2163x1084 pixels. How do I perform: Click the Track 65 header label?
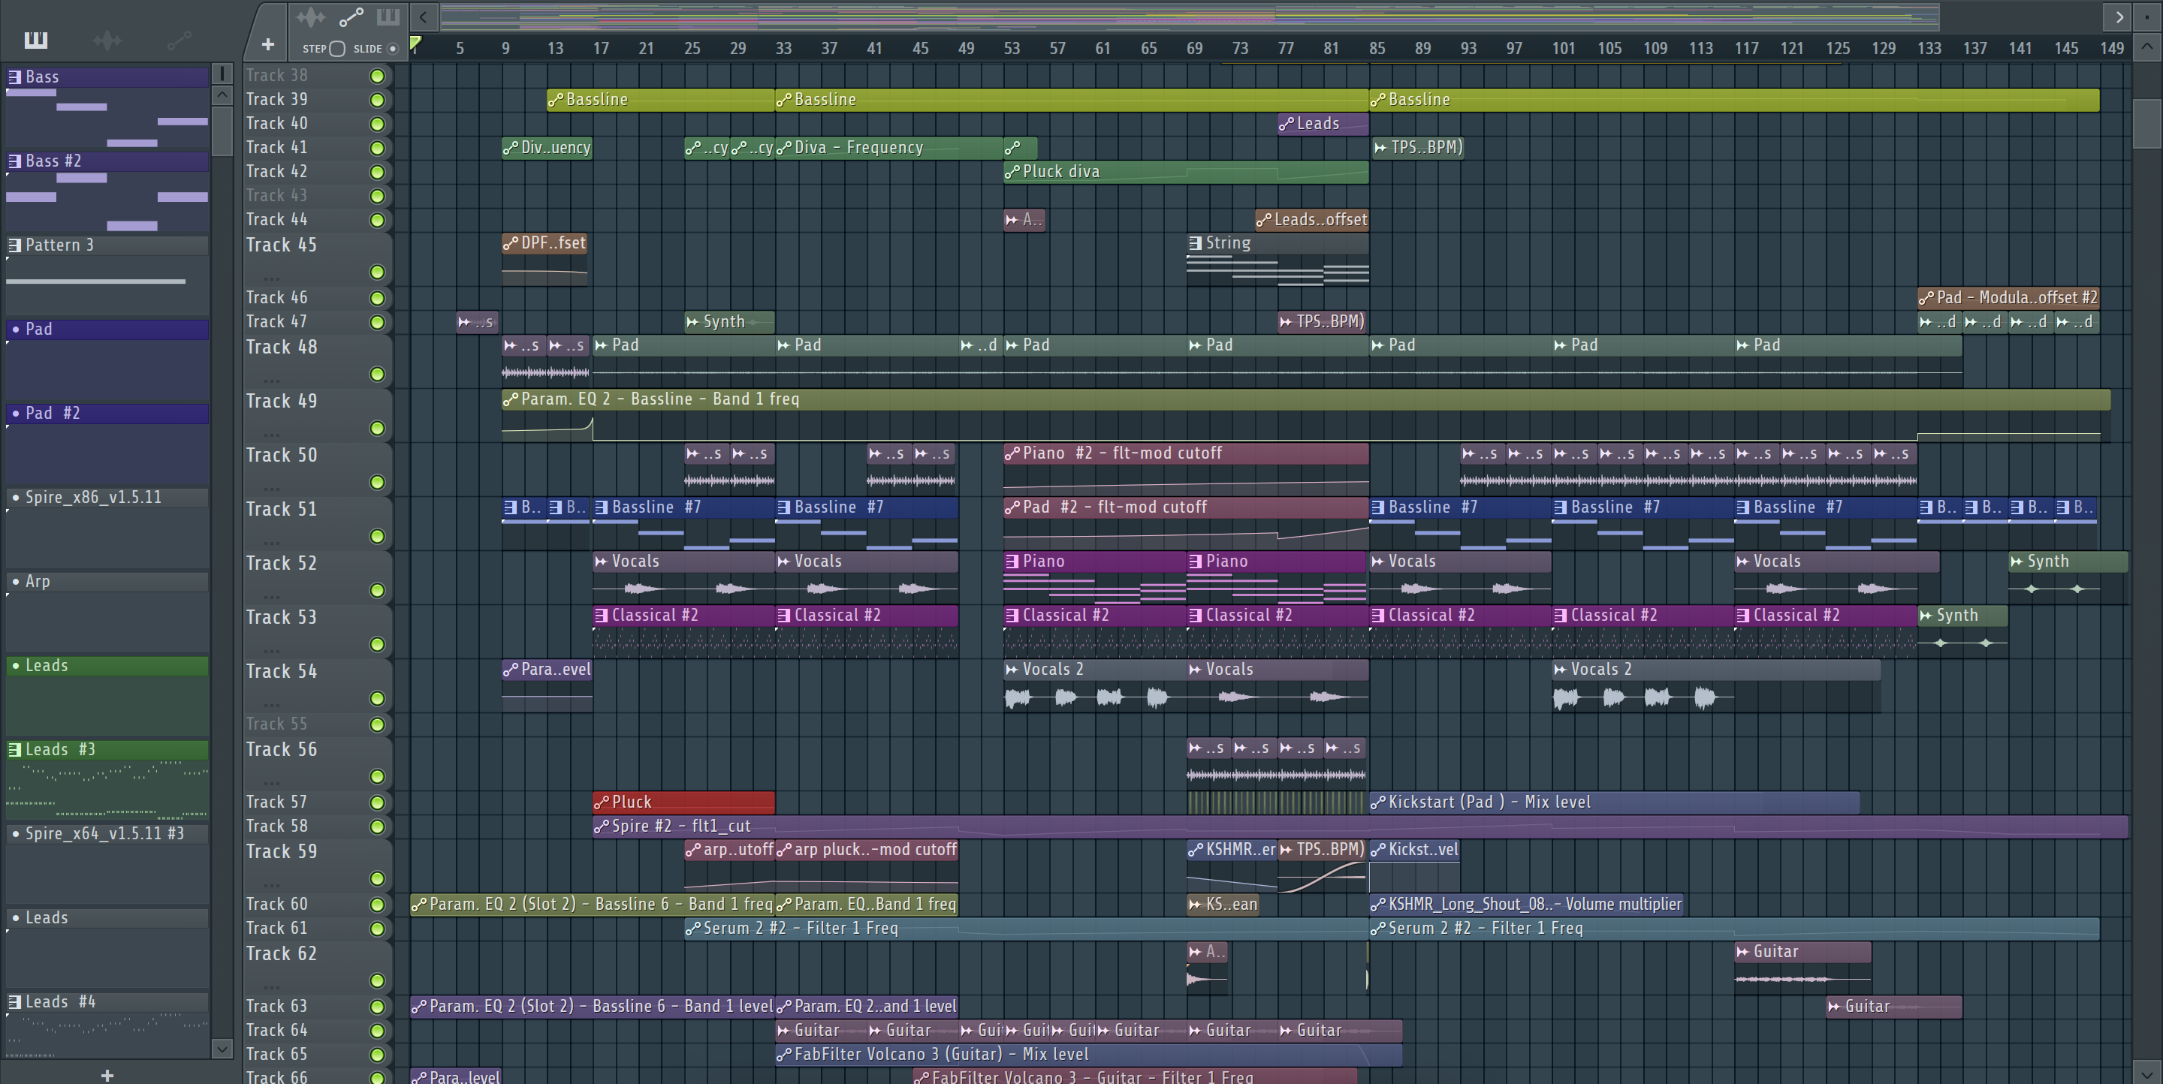[x=276, y=1055]
